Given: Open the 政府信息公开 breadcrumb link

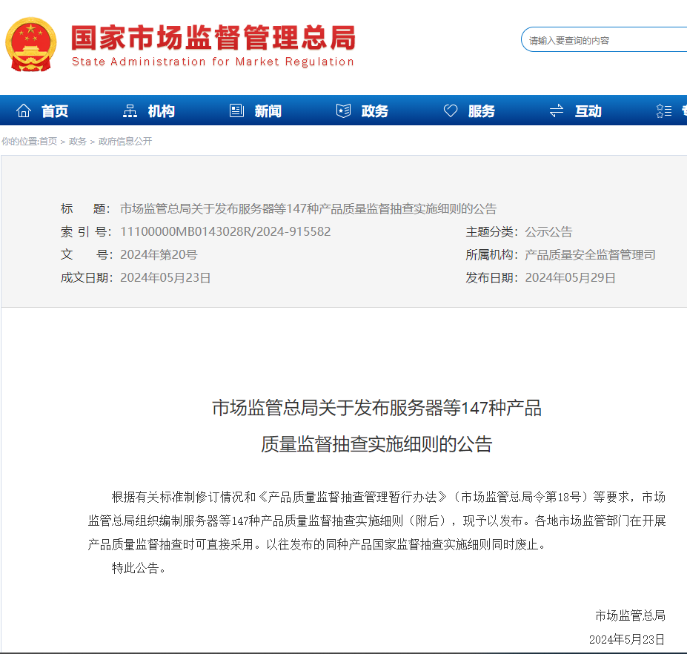Looking at the screenshot, I should (125, 142).
